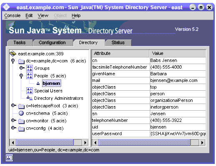Click the ID card icon in the status bar
The height and width of the screenshot is (166, 216).
9,158
